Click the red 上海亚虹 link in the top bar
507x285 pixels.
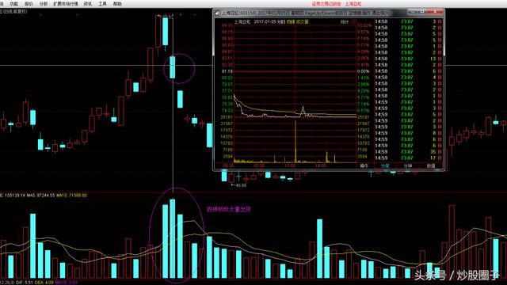(x=353, y=4)
